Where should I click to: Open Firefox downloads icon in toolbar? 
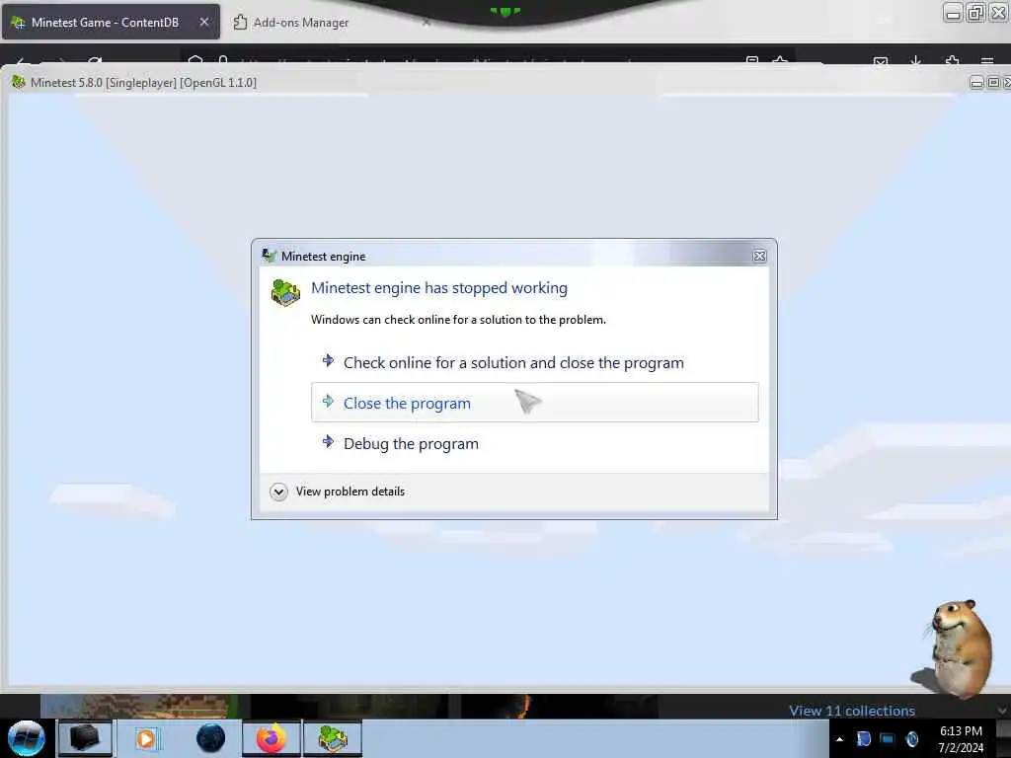(915, 61)
